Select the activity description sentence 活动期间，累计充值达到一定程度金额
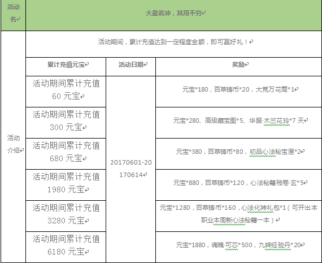 (x=151, y=42)
